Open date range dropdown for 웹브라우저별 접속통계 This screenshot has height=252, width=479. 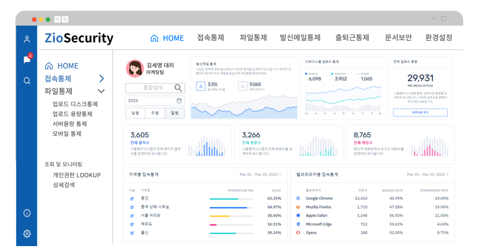428,174
